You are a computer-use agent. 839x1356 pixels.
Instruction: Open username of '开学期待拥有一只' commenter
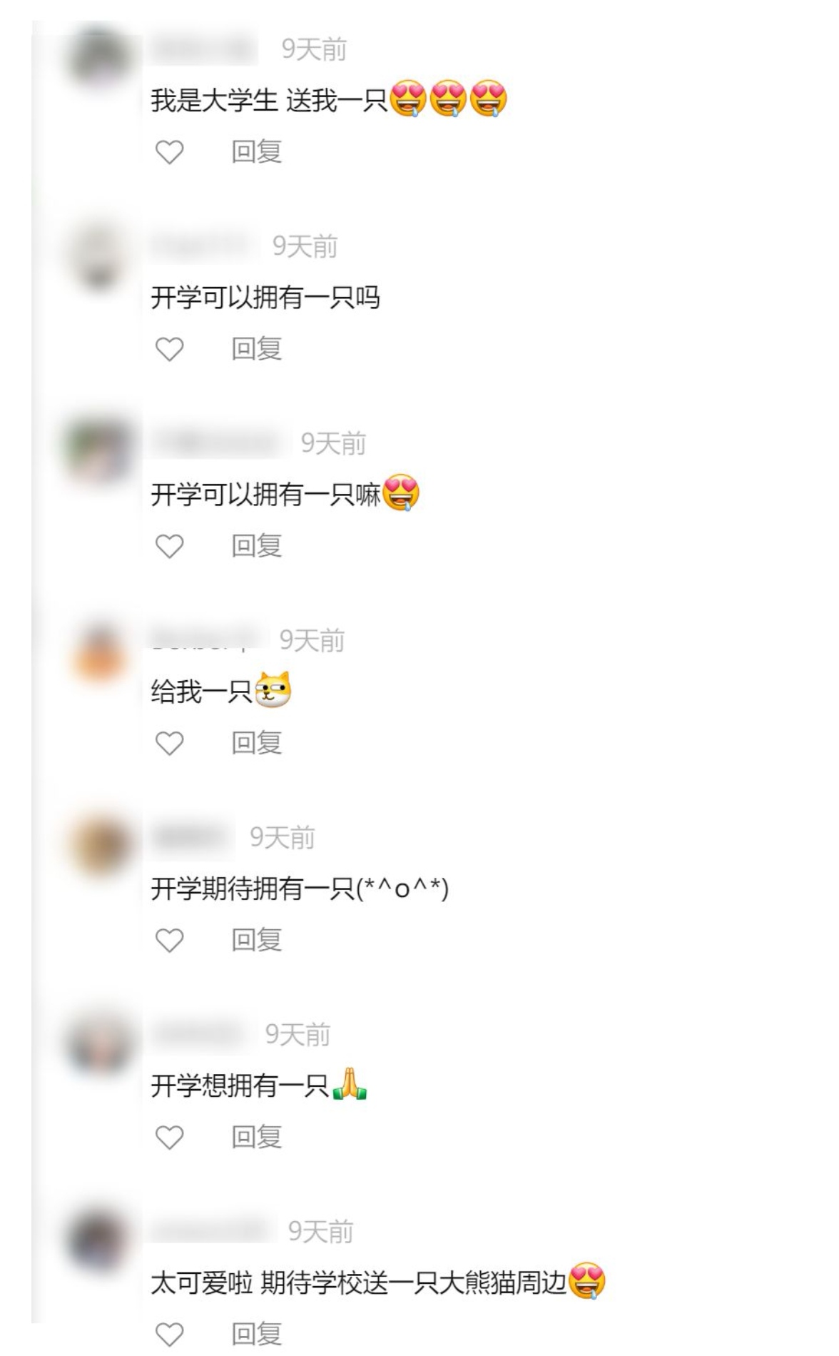coord(192,837)
